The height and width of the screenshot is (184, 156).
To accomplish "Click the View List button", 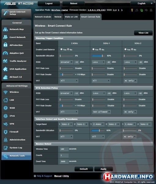I will [143, 33].
